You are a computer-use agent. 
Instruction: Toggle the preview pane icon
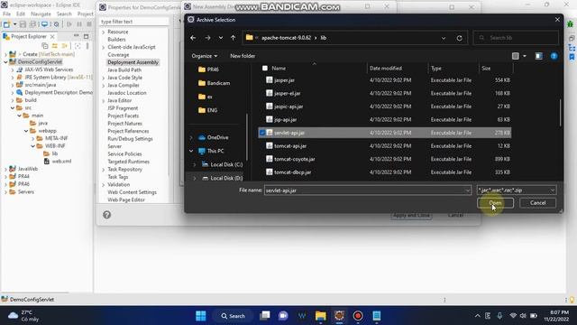(539, 56)
